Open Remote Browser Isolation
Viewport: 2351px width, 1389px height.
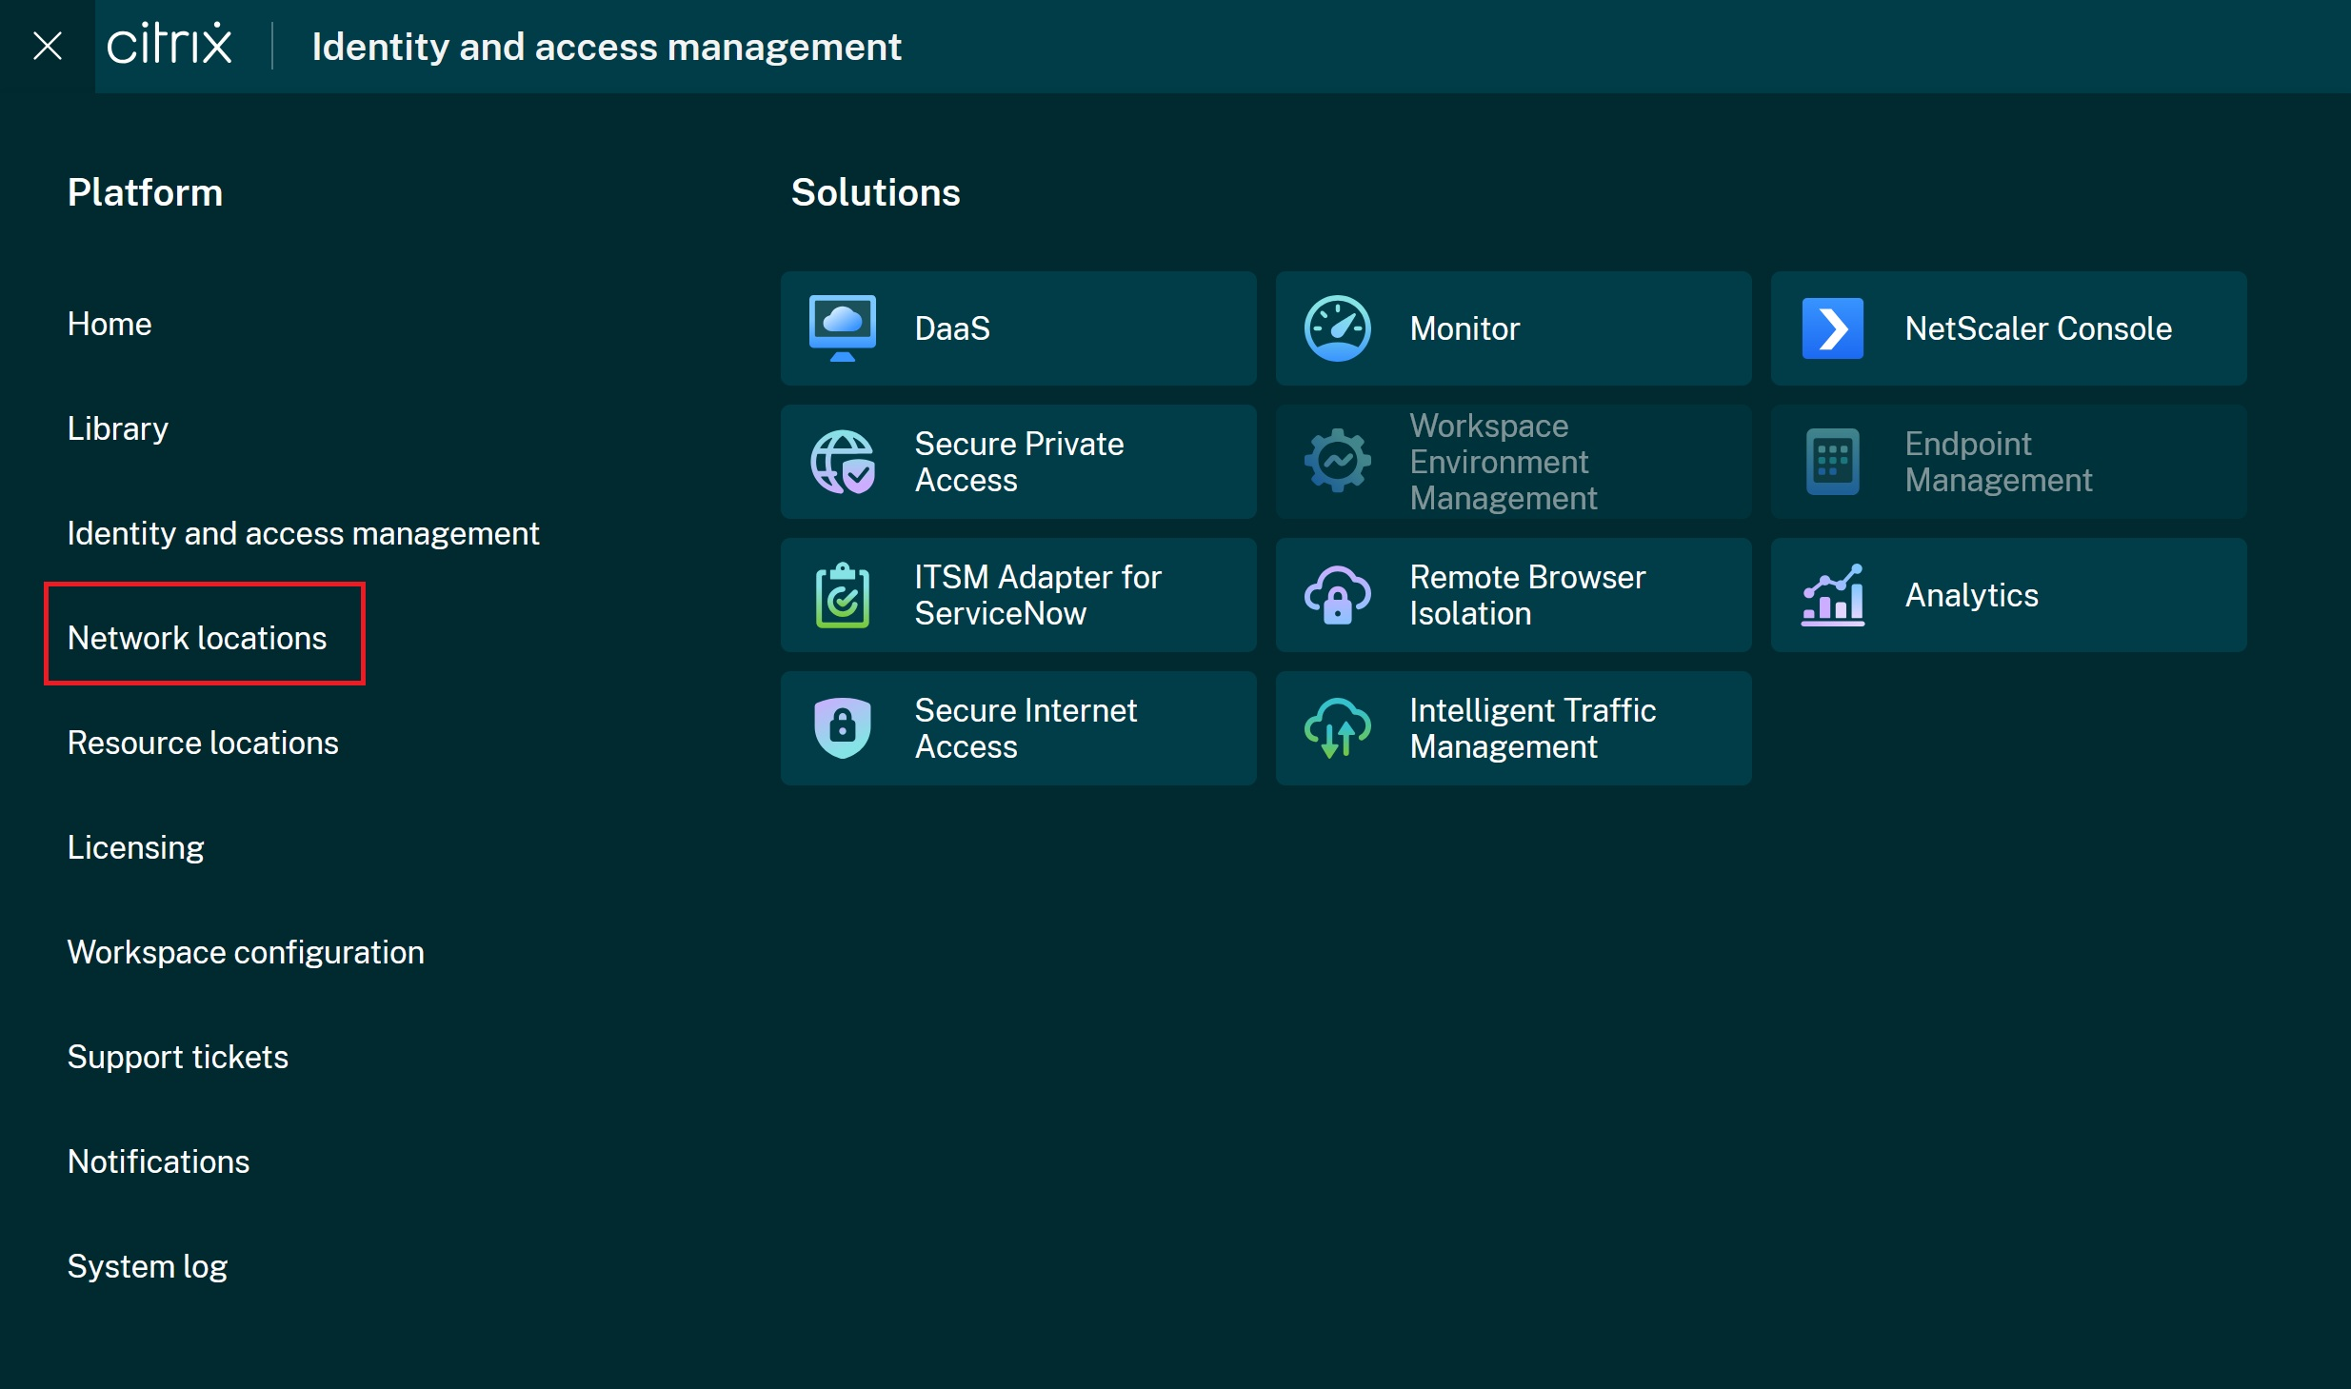coord(1512,594)
